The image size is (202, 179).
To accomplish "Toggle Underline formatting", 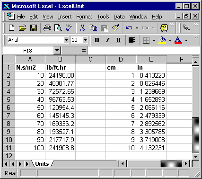I will coord(118,40).
